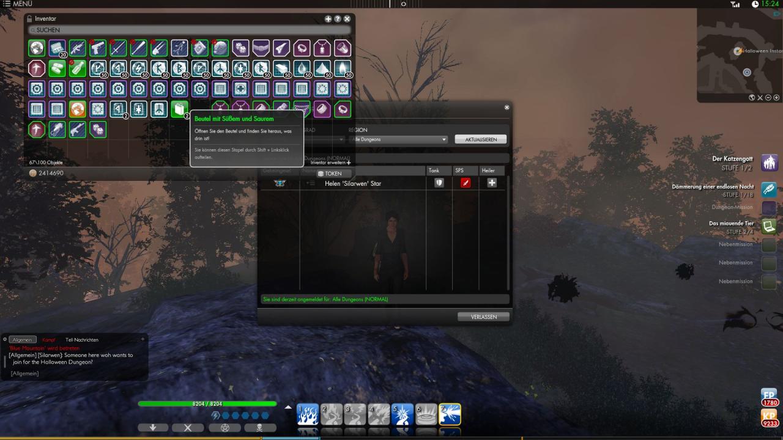The width and height of the screenshot is (783, 440).
Task: Open Dämmerung einer endlosen Nacht mission icon
Action: 770,189
